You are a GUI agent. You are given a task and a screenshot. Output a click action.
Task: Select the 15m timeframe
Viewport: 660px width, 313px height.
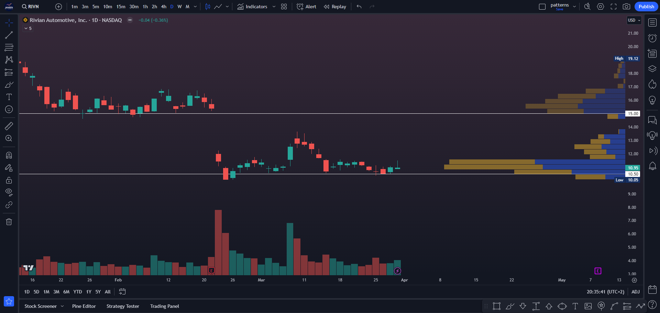pyautogui.click(x=121, y=7)
